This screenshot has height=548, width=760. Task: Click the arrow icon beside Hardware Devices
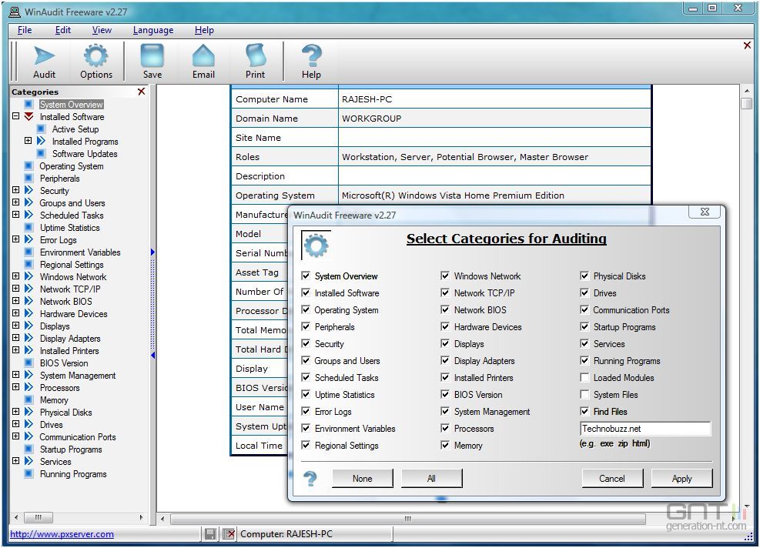tap(28, 313)
